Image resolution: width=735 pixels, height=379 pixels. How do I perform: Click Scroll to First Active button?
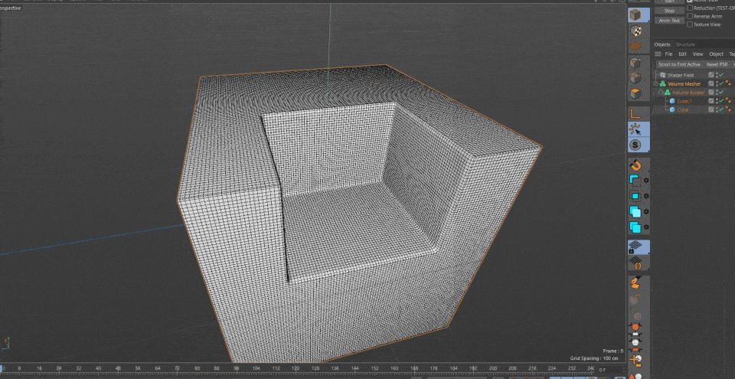[679, 64]
